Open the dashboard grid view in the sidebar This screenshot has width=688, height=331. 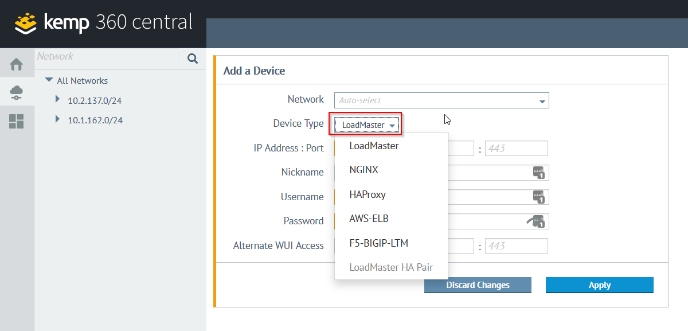pos(17,120)
